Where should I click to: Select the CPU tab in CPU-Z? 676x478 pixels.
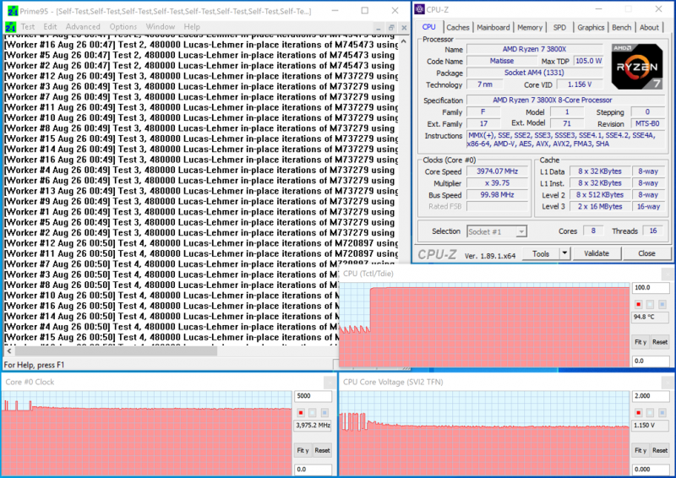[x=428, y=27]
